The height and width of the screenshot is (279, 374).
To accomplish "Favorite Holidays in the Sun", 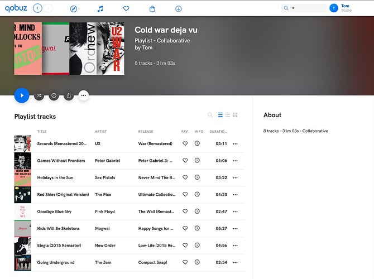I will pyautogui.click(x=185, y=177).
